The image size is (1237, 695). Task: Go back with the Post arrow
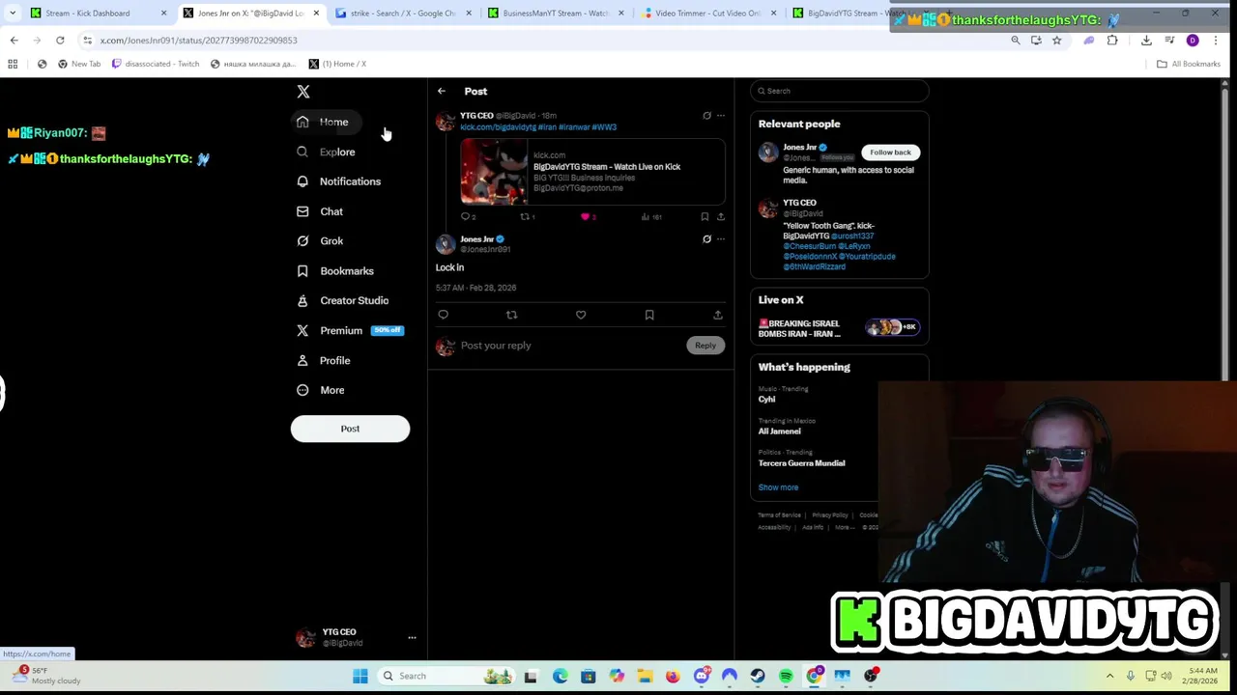click(442, 91)
